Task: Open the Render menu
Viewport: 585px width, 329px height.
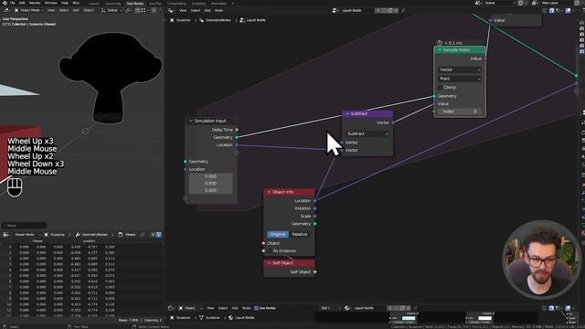Action: (35, 3)
